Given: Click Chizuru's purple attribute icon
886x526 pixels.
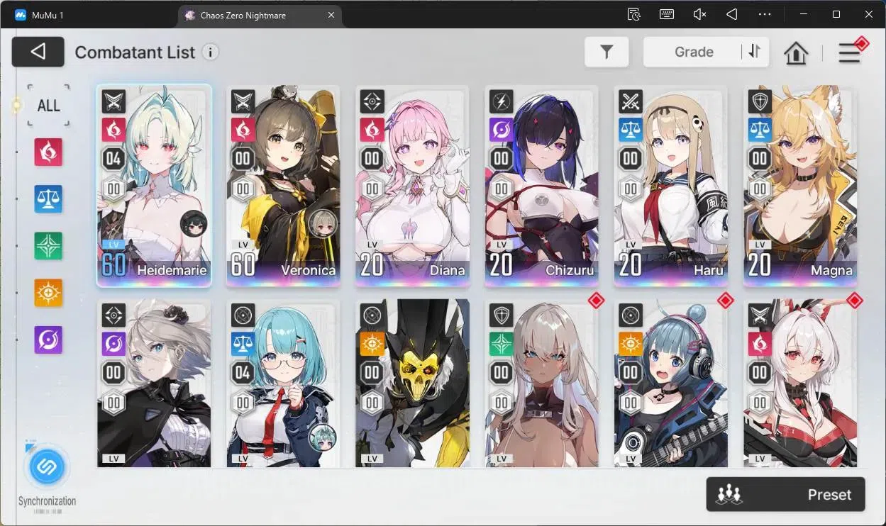Looking at the screenshot, I should pos(501,129).
